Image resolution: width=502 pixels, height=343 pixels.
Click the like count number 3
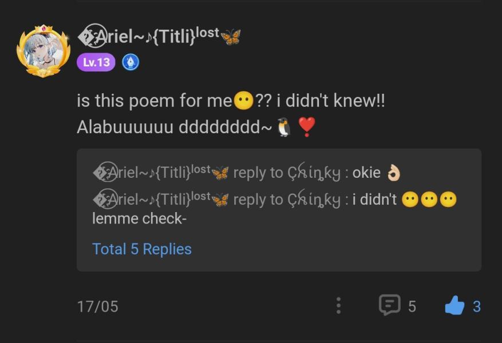pyautogui.click(x=476, y=306)
